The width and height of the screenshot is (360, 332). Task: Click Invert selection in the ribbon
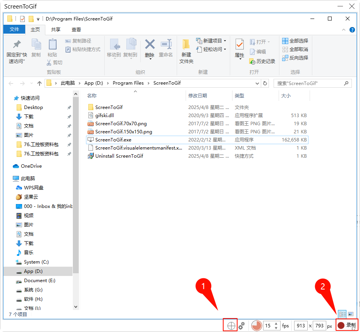coord(295,58)
